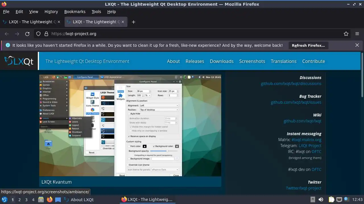Screen dimensions: 364x204
Task: Open the github.com/lxqt/lxqt wiki link
Action: coord(302,121)
